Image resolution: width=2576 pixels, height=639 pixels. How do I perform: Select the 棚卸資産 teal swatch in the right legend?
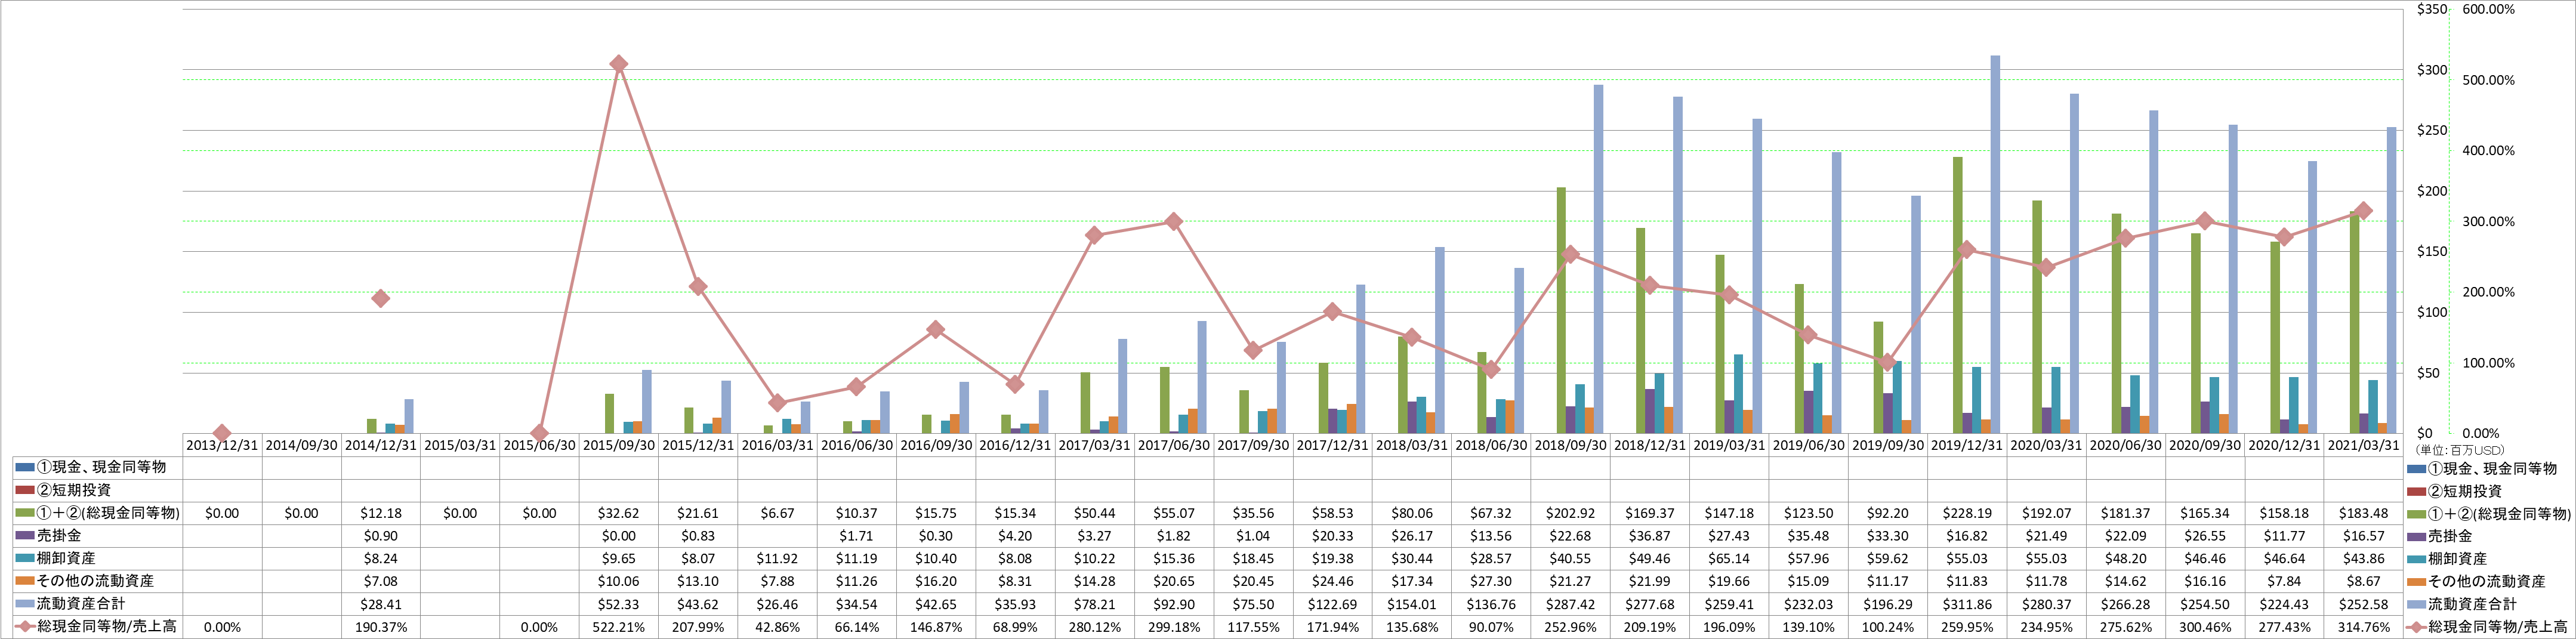[2416, 558]
